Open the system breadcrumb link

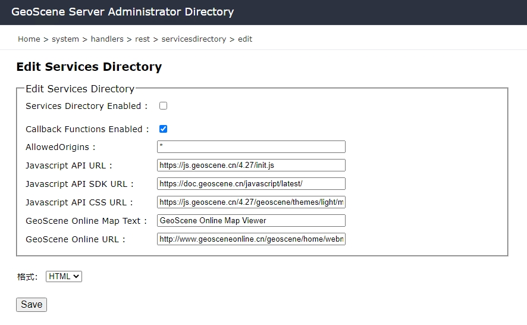point(65,39)
